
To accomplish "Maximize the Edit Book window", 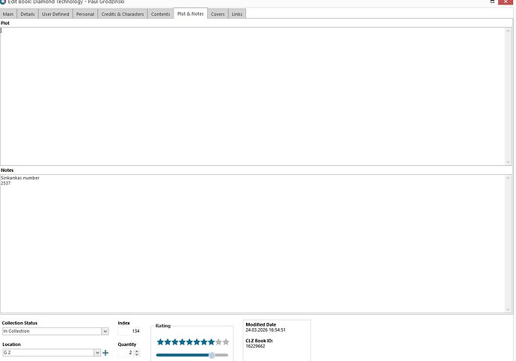I will 492,1.
